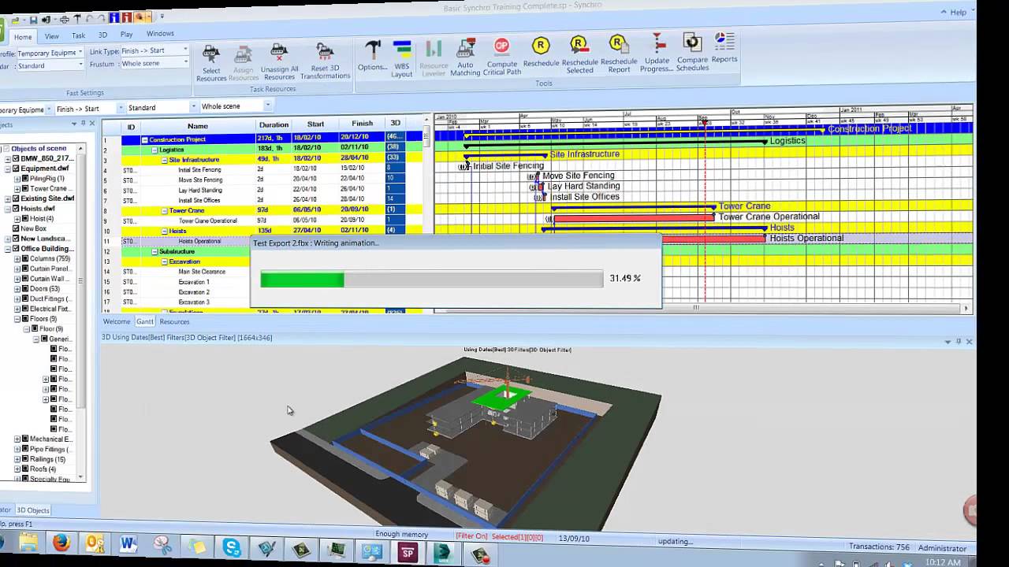
Task: Toggle the New Box checkbox
Action: tap(16, 228)
